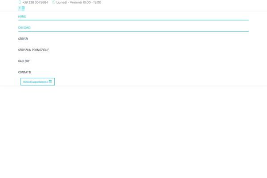
Task: Select SERVIZI in the navigation
Action: pyautogui.click(x=23, y=39)
